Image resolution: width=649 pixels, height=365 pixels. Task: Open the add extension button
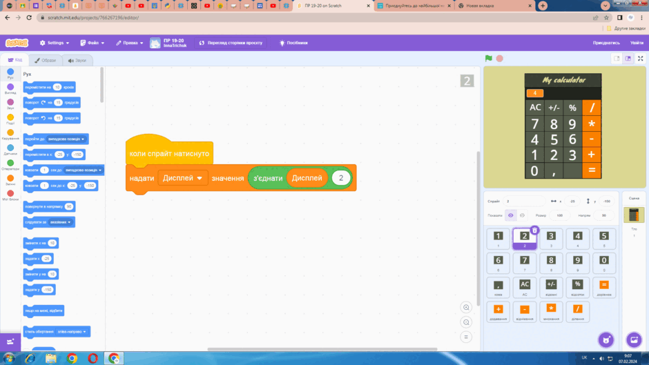pyautogui.click(x=10, y=342)
